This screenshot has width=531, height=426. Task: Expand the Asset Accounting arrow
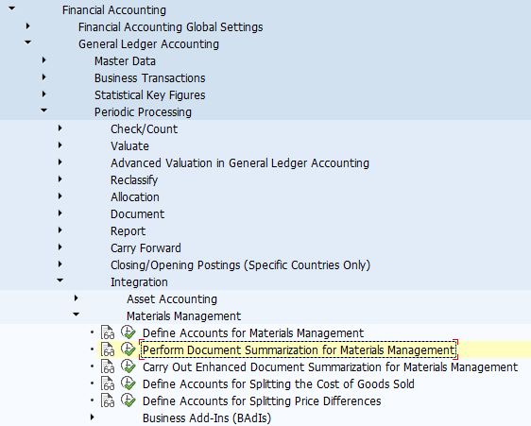(77, 298)
